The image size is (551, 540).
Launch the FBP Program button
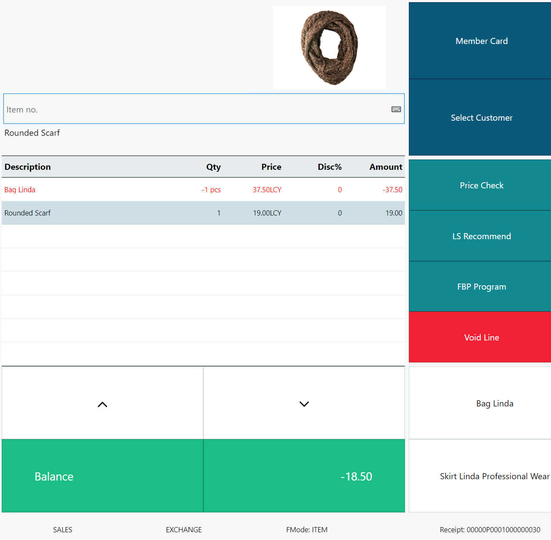(x=481, y=287)
